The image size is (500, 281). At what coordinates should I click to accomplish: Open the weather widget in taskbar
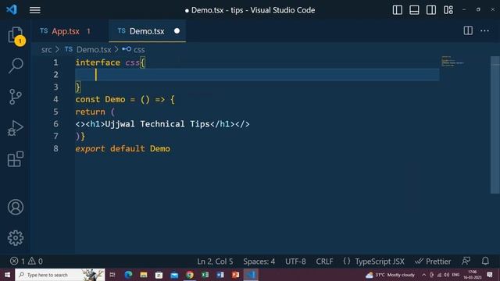coord(391,275)
